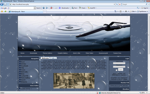Click the red Stop loading icon
This screenshot has width=150, height=94.
120,4
